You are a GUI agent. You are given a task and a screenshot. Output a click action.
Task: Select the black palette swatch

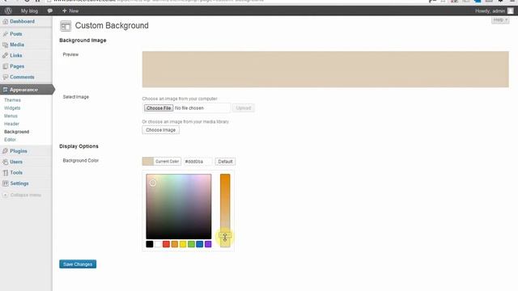coord(150,244)
